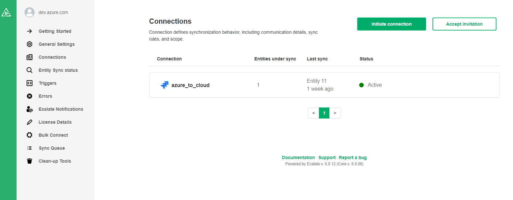Click the Triggers code icon
This screenshot has height=200, width=513.
click(30, 83)
